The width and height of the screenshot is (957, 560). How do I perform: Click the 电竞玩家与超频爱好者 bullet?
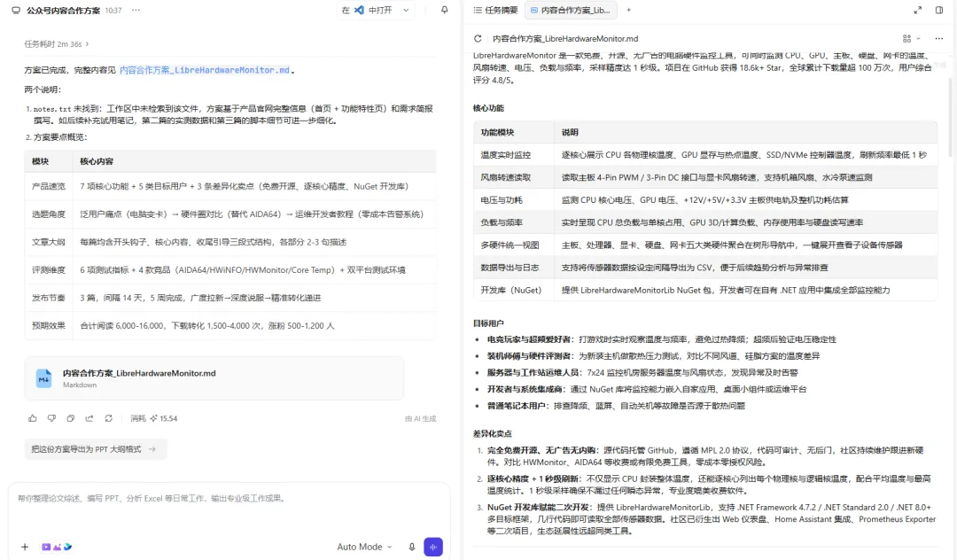(x=662, y=339)
